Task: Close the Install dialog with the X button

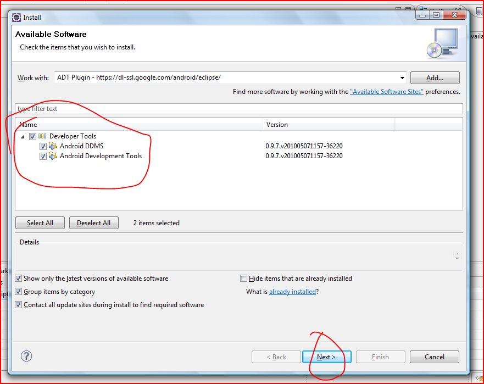Action: click(454, 15)
